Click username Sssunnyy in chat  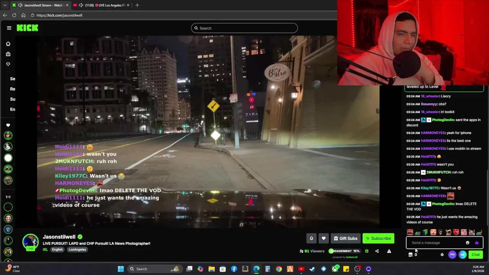click(429, 104)
